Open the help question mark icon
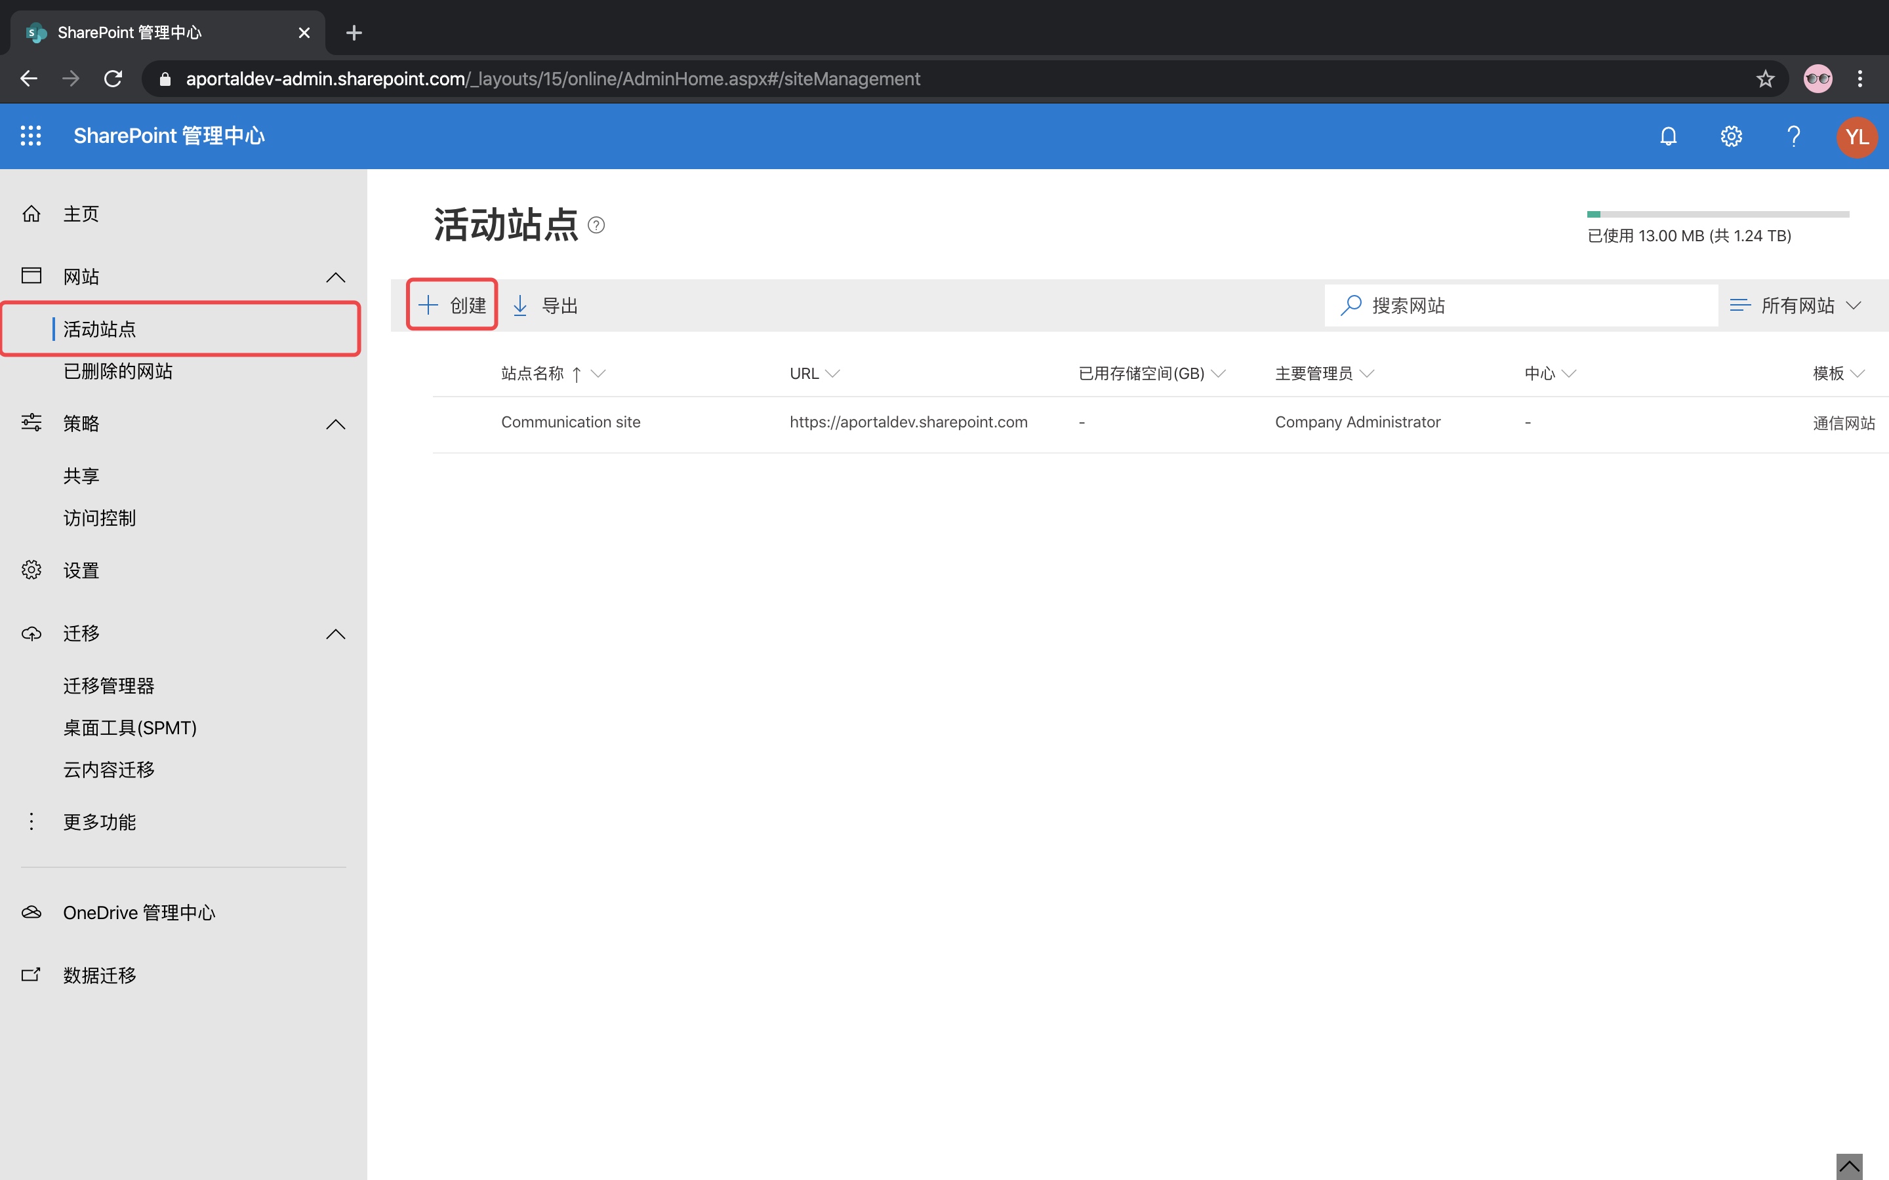 [x=1793, y=136]
